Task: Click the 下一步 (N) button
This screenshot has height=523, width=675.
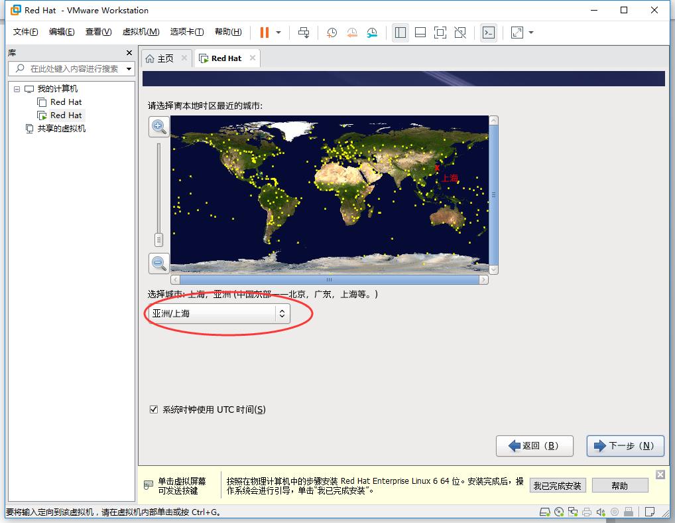Action: pyautogui.click(x=625, y=446)
